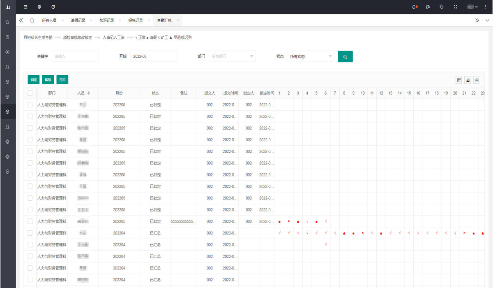Expand the 部门 department dropdown
This screenshot has width=493, height=288.
(x=232, y=56)
